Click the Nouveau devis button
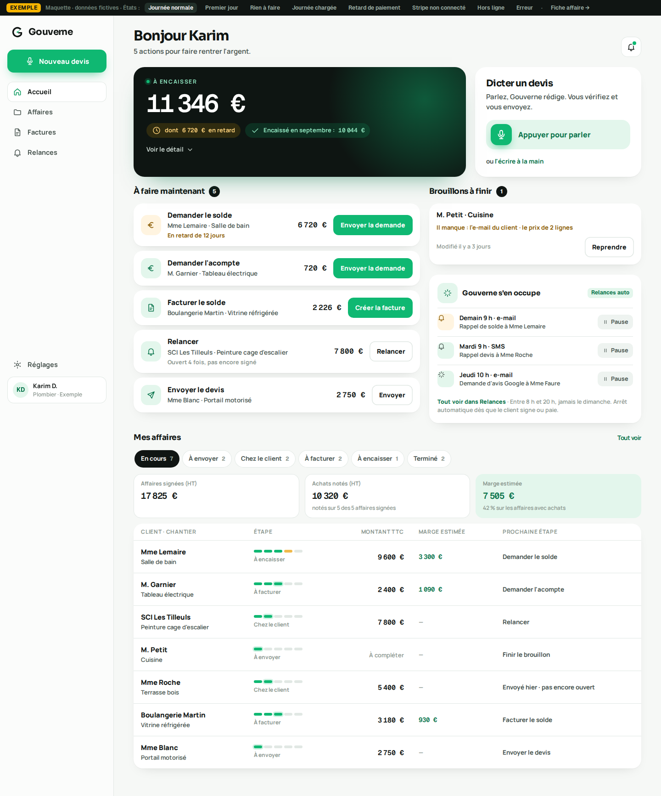This screenshot has height=796, width=661. [57, 61]
